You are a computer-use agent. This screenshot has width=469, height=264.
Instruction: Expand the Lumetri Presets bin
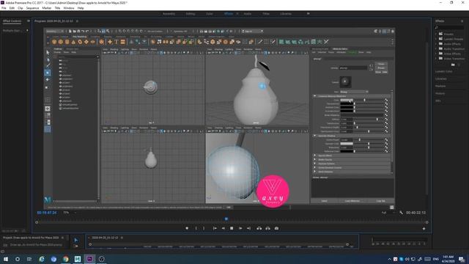(437, 39)
